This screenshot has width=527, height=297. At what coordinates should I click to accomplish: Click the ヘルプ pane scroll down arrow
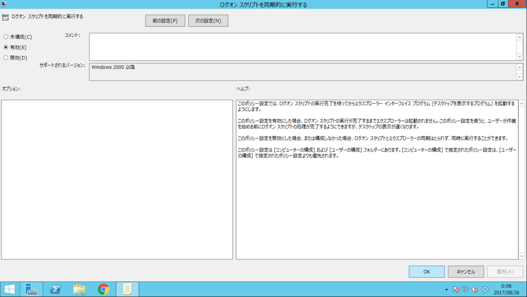tap(522, 256)
